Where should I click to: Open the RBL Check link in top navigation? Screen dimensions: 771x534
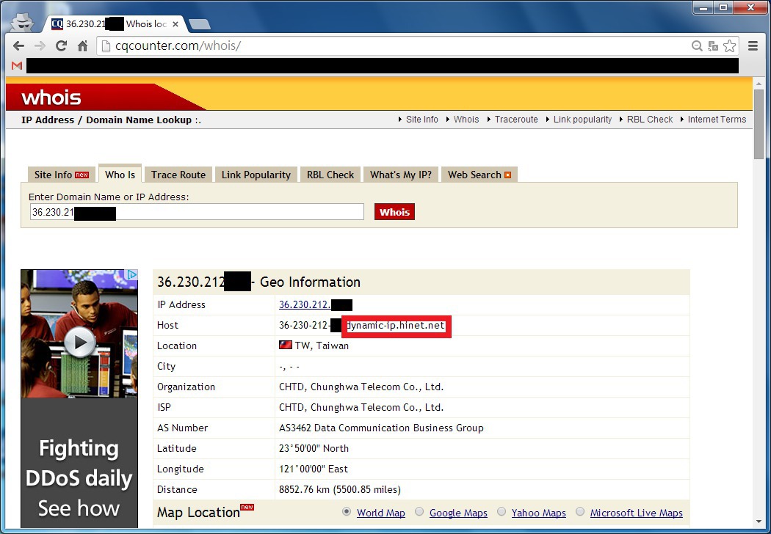click(x=649, y=120)
